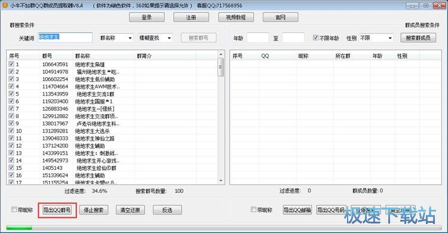The height and width of the screenshot is (233, 448).
Task: Select group number 138017967
Action: click(55, 124)
